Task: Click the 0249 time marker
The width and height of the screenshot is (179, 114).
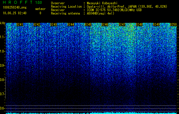Action: click(156, 25)
